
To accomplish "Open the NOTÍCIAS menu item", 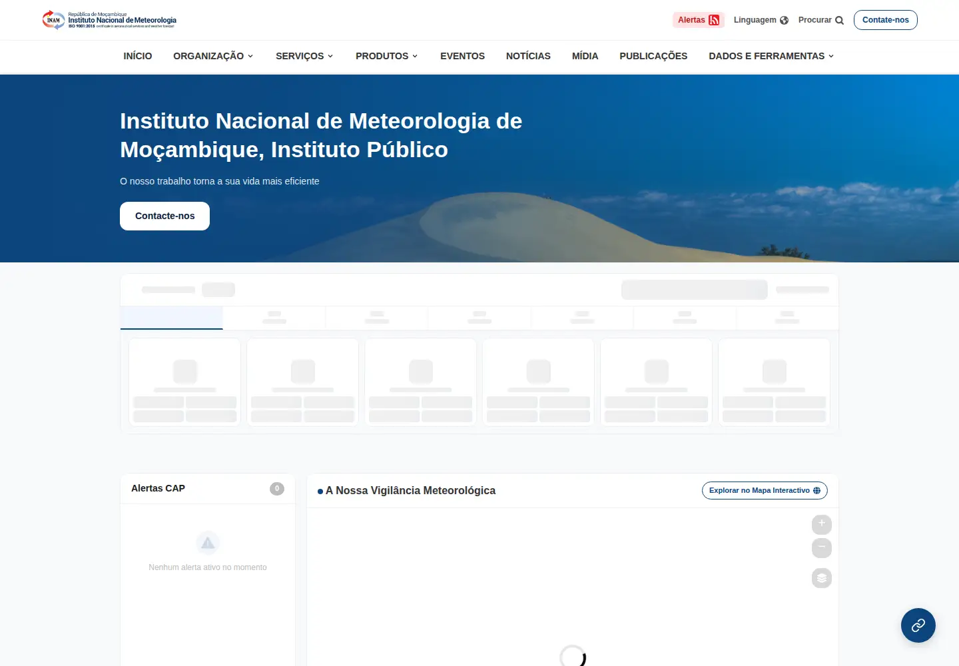I will [528, 56].
